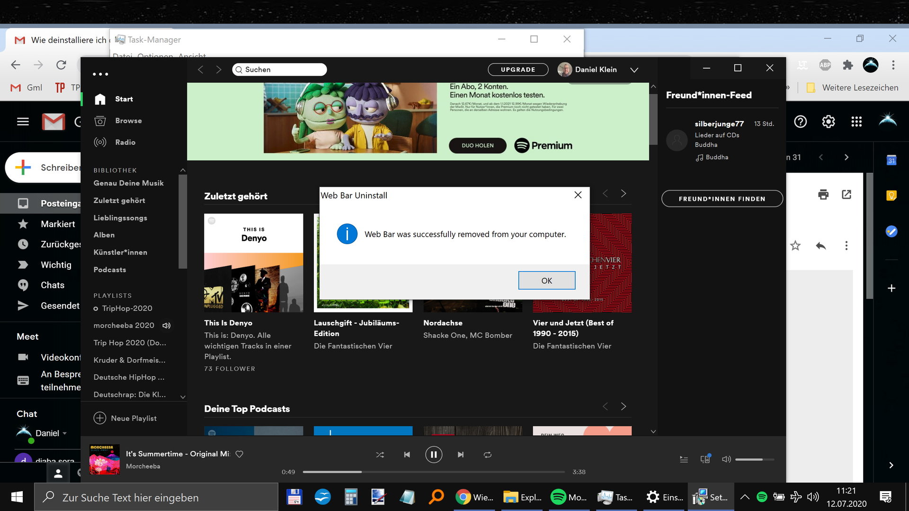Open Nordachse album title

443,323
